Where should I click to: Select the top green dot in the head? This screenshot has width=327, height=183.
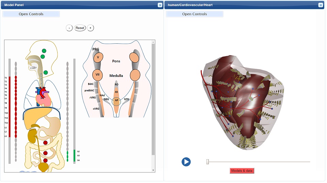click(44, 51)
